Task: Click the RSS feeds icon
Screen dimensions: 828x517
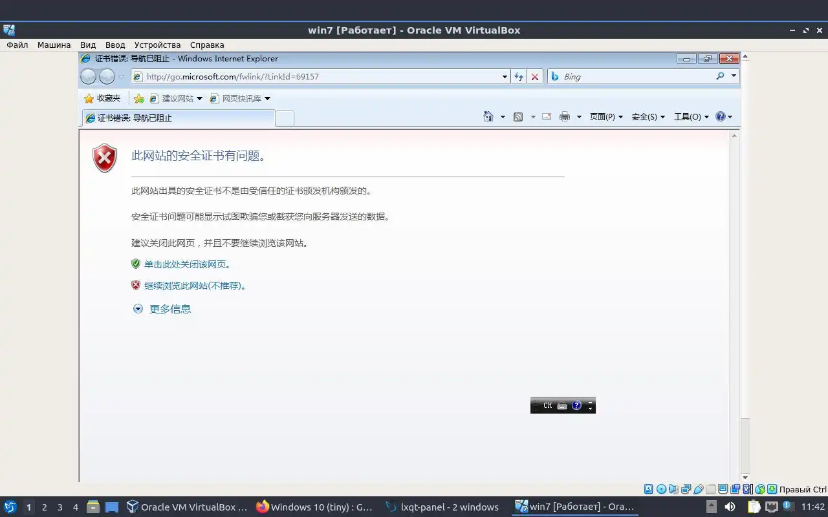Action: point(518,116)
